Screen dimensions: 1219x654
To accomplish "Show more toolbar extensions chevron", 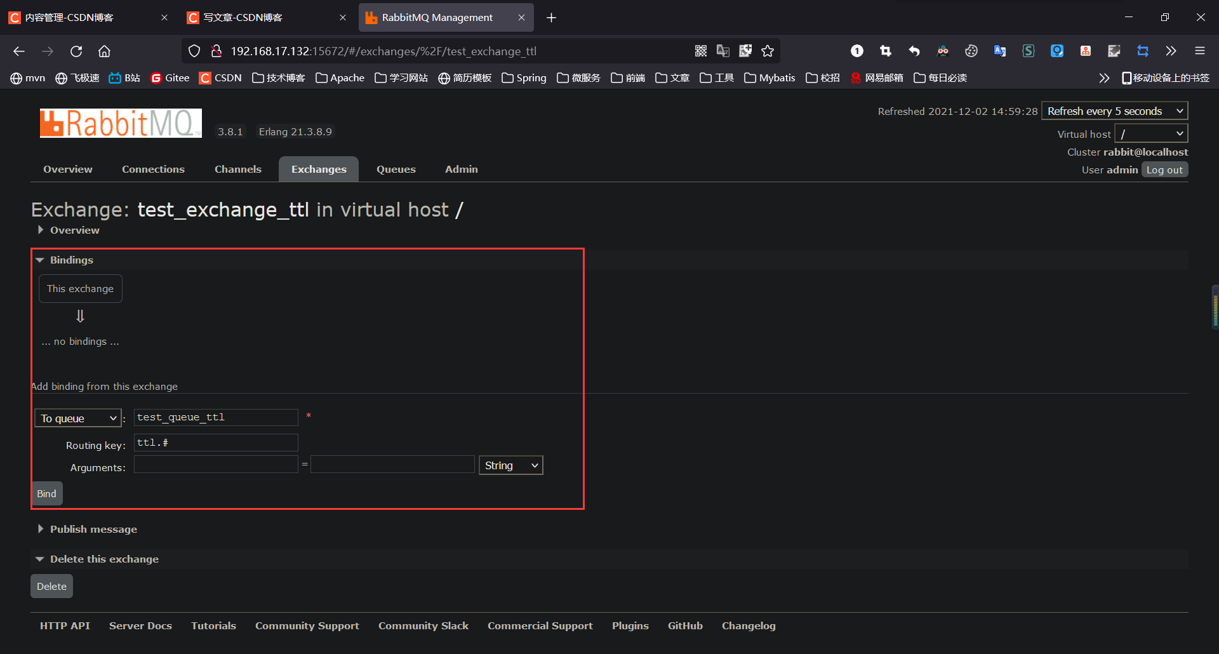I will (x=1171, y=51).
